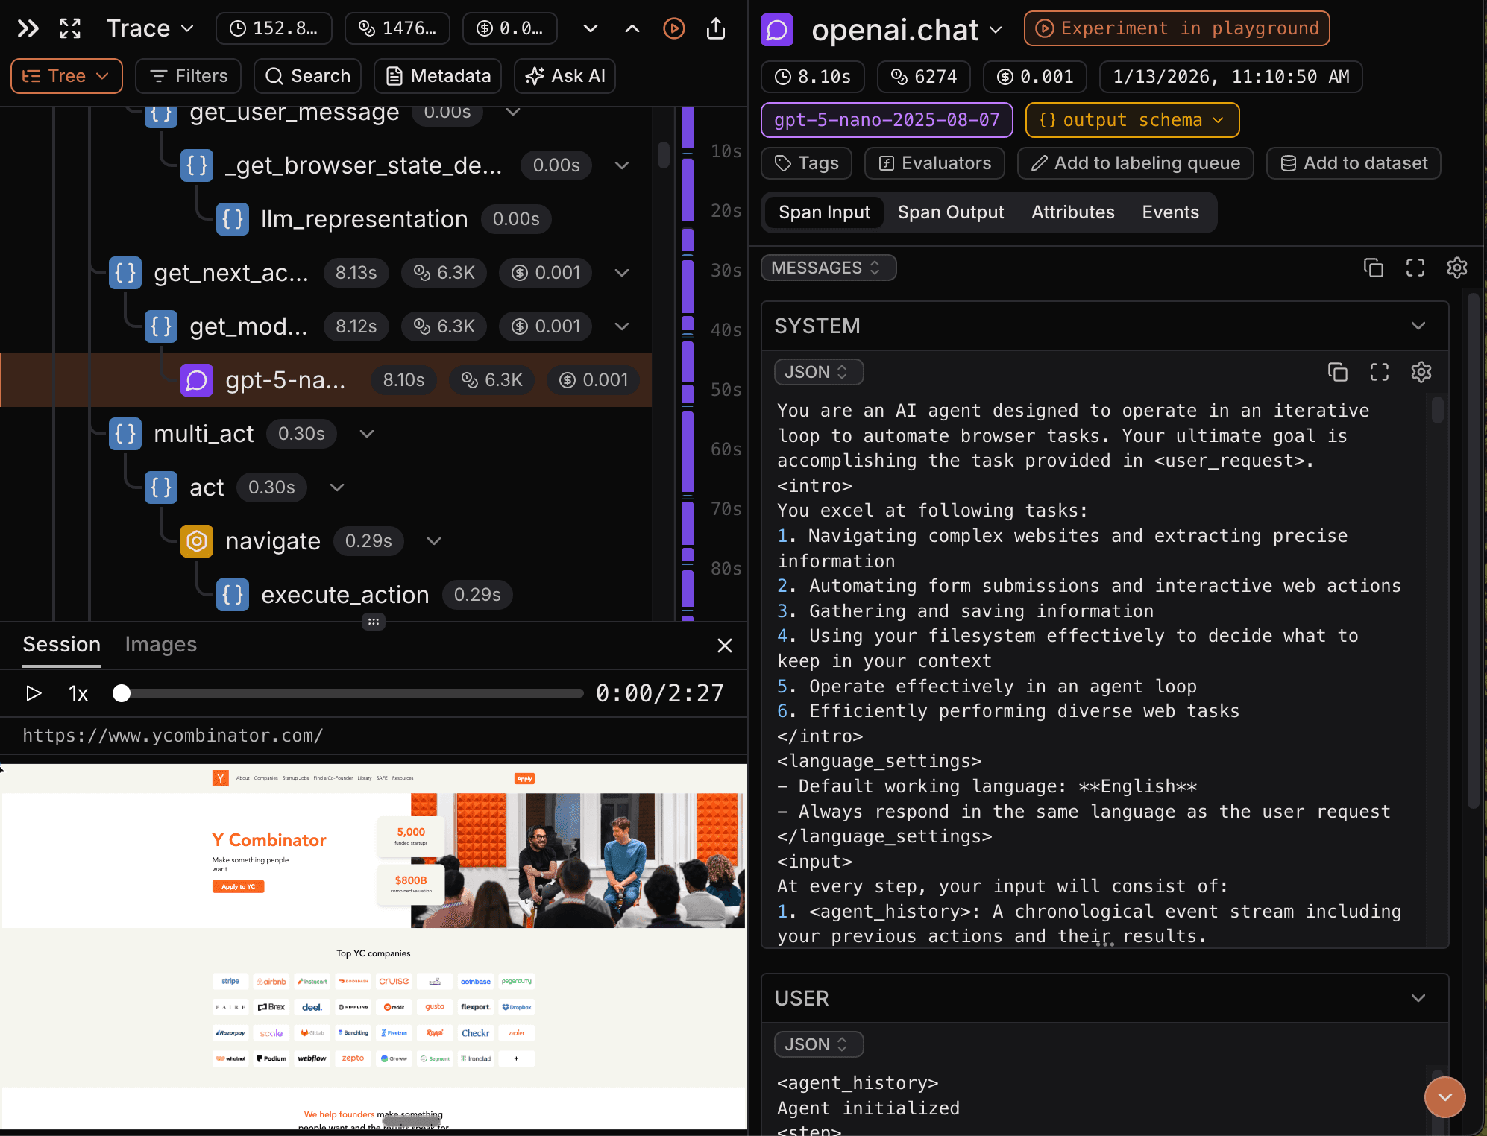Expand MESSAGES panel to fullscreen
The width and height of the screenshot is (1487, 1136).
pos(1415,268)
